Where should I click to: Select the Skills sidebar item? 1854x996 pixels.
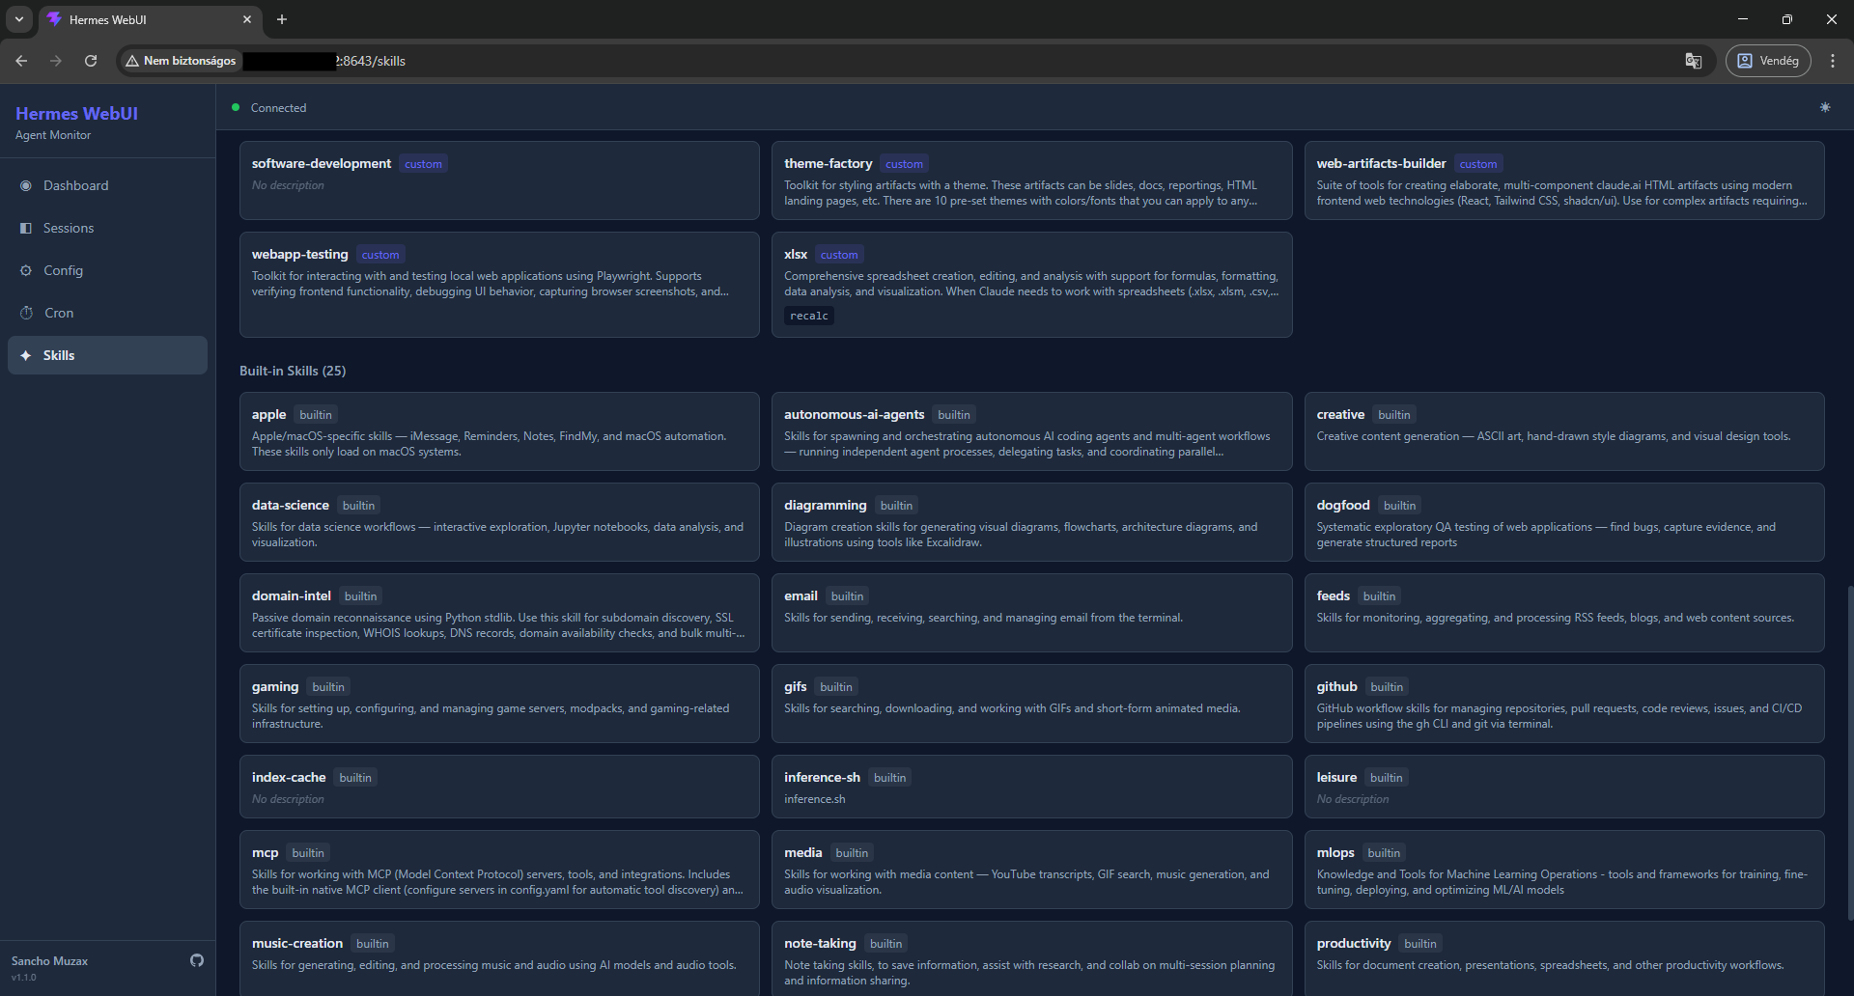click(107, 355)
